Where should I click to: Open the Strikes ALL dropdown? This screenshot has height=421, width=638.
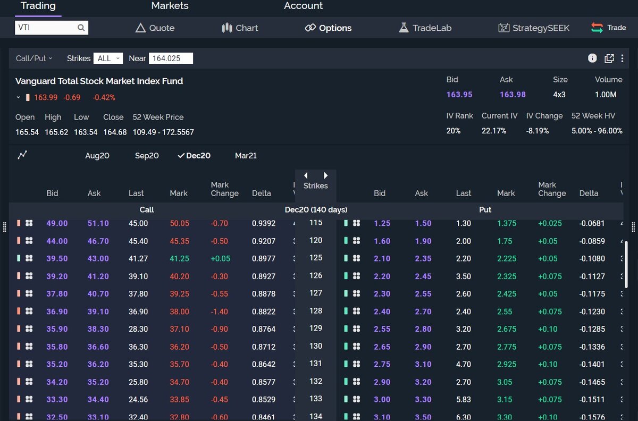point(108,58)
